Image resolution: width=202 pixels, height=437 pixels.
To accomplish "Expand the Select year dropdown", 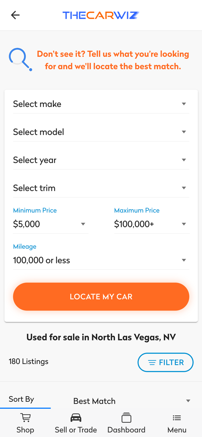I will tap(101, 160).
